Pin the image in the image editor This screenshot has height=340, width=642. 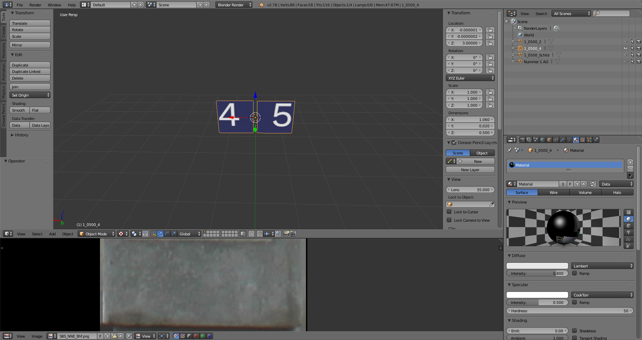pos(129,336)
